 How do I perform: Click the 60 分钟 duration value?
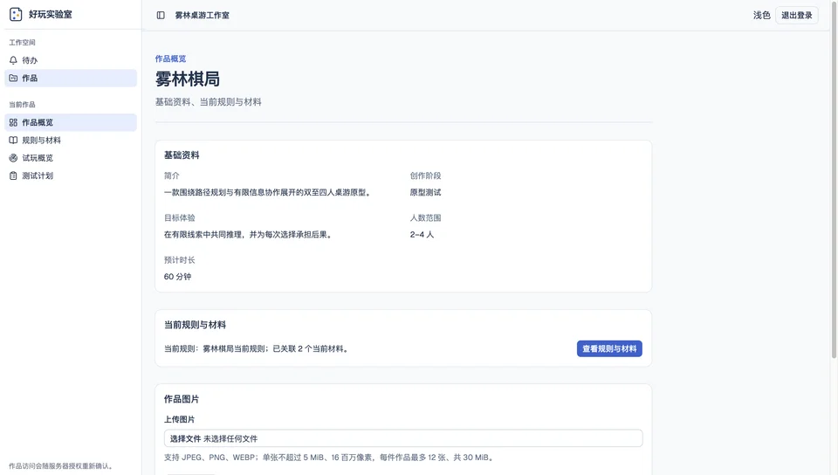pyautogui.click(x=177, y=277)
